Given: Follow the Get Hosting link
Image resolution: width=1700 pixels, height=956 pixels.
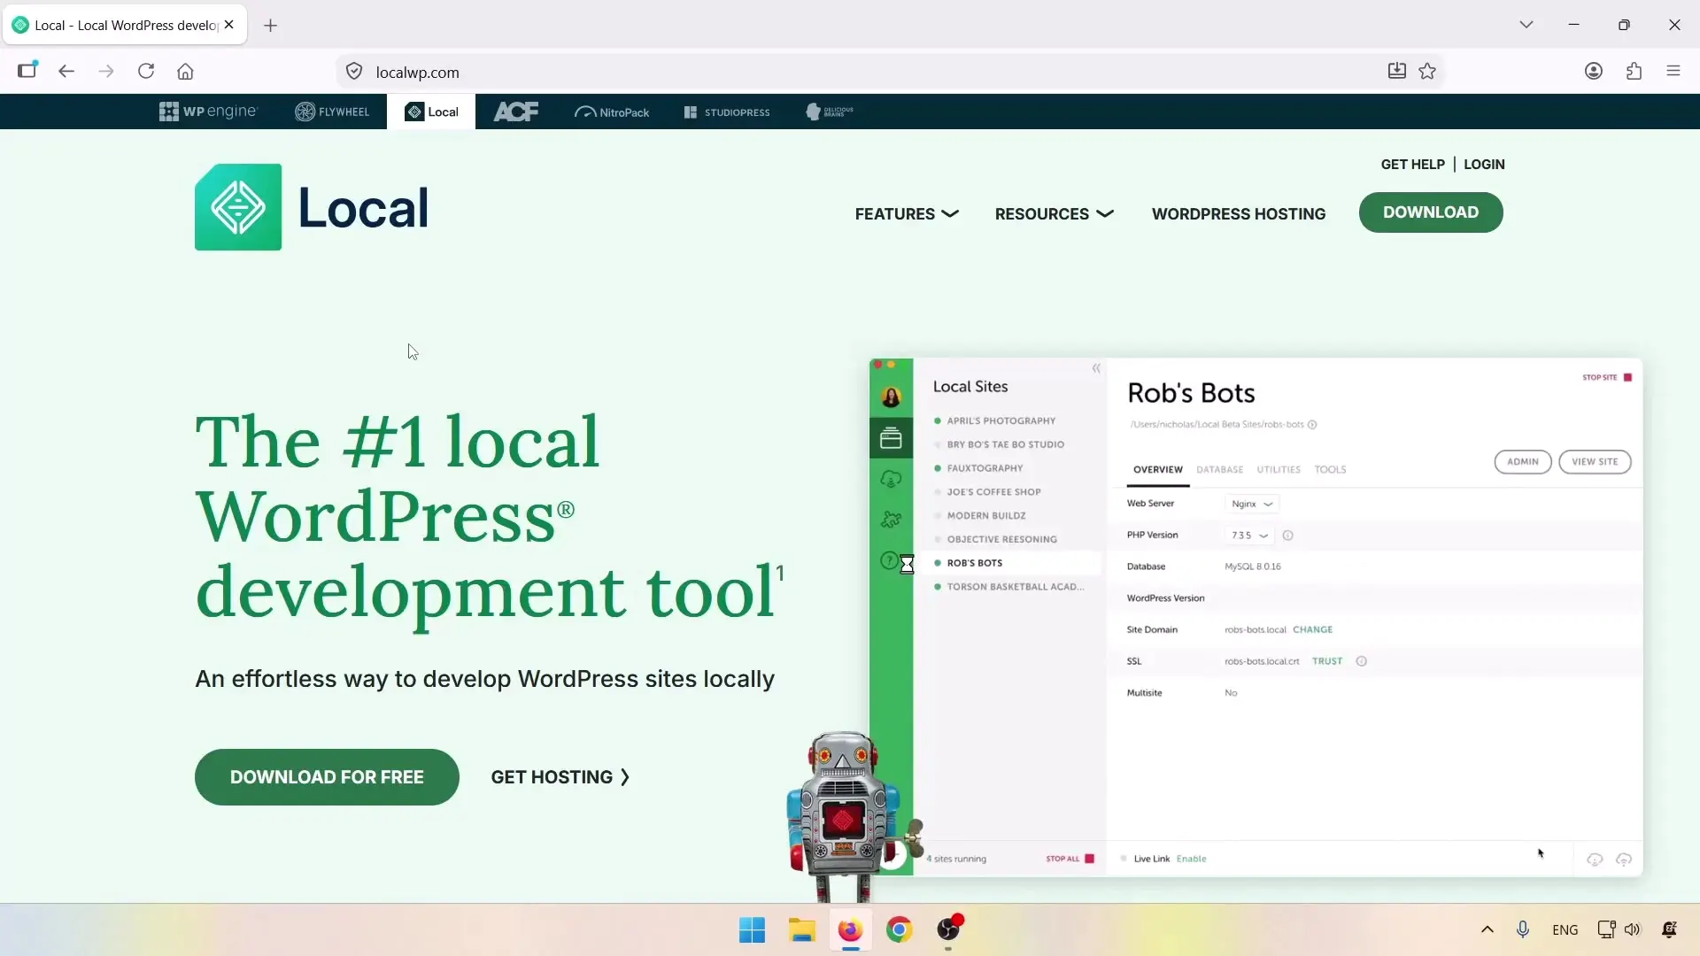Looking at the screenshot, I should [560, 777].
